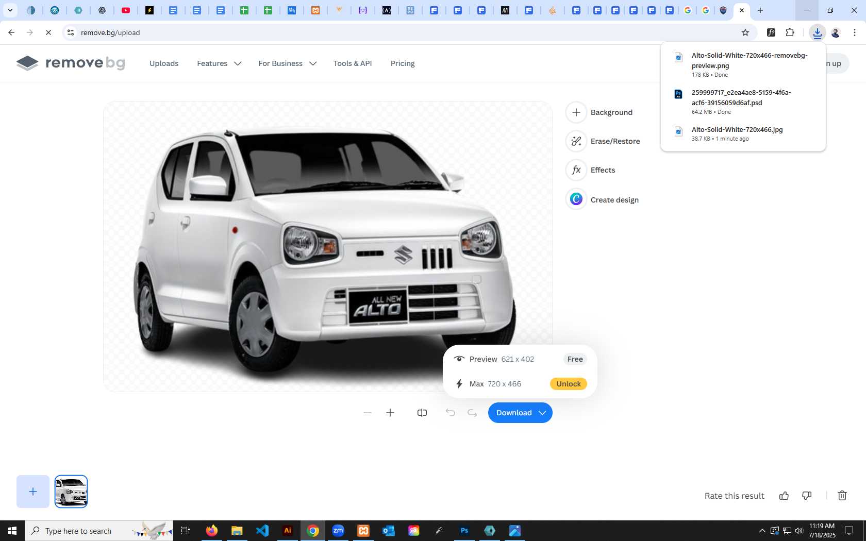Screen dimensions: 866x541
Task: Bookmark this page with star icon
Action: tap(745, 32)
